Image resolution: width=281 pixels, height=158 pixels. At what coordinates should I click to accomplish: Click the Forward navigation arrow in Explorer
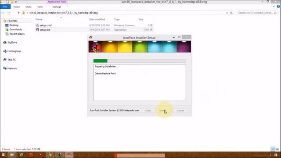(x=9, y=13)
